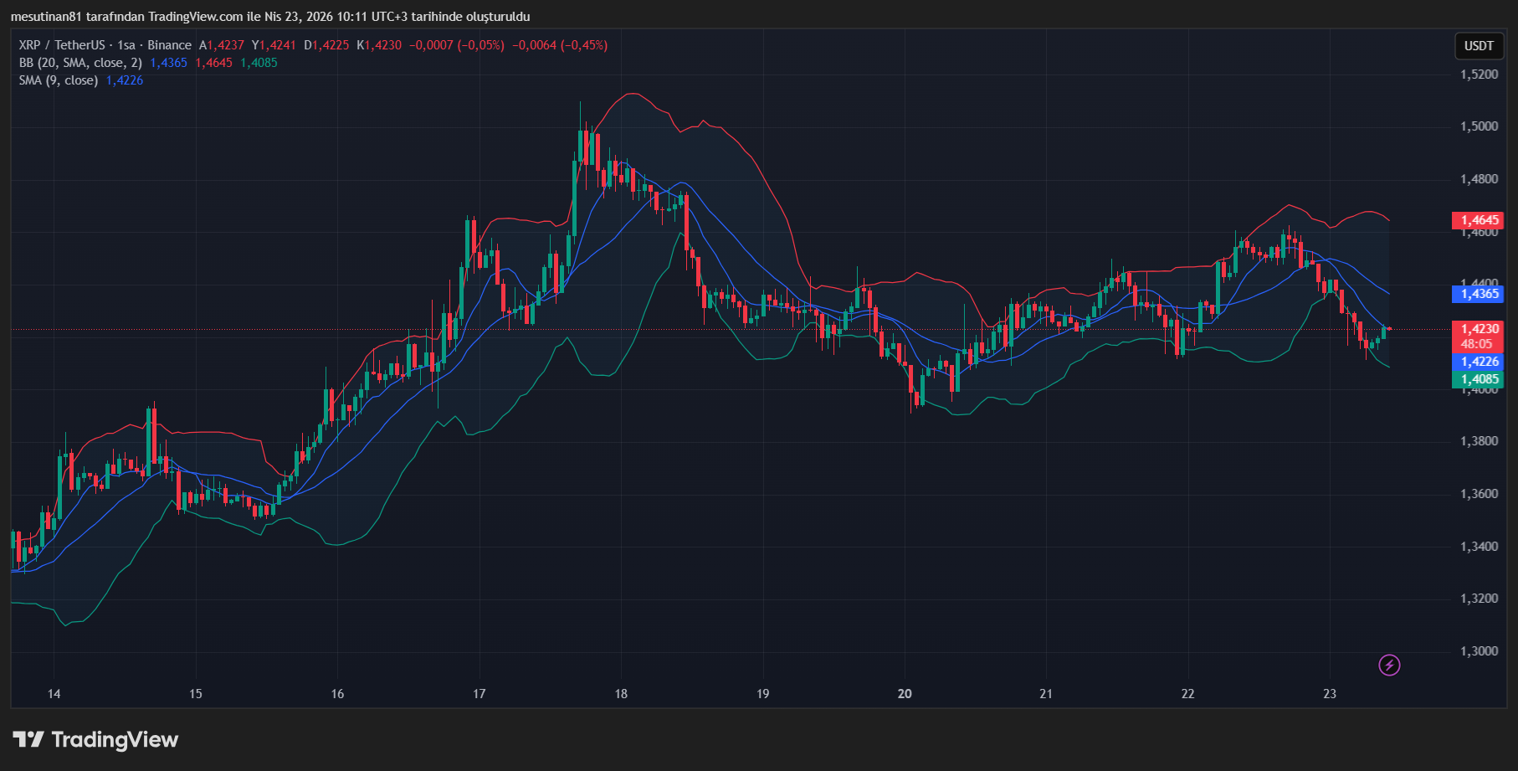Viewport: 1518px width, 771px height.
Task: Click the Binance exchange name in the legend
Action: [x=169, y=45]
